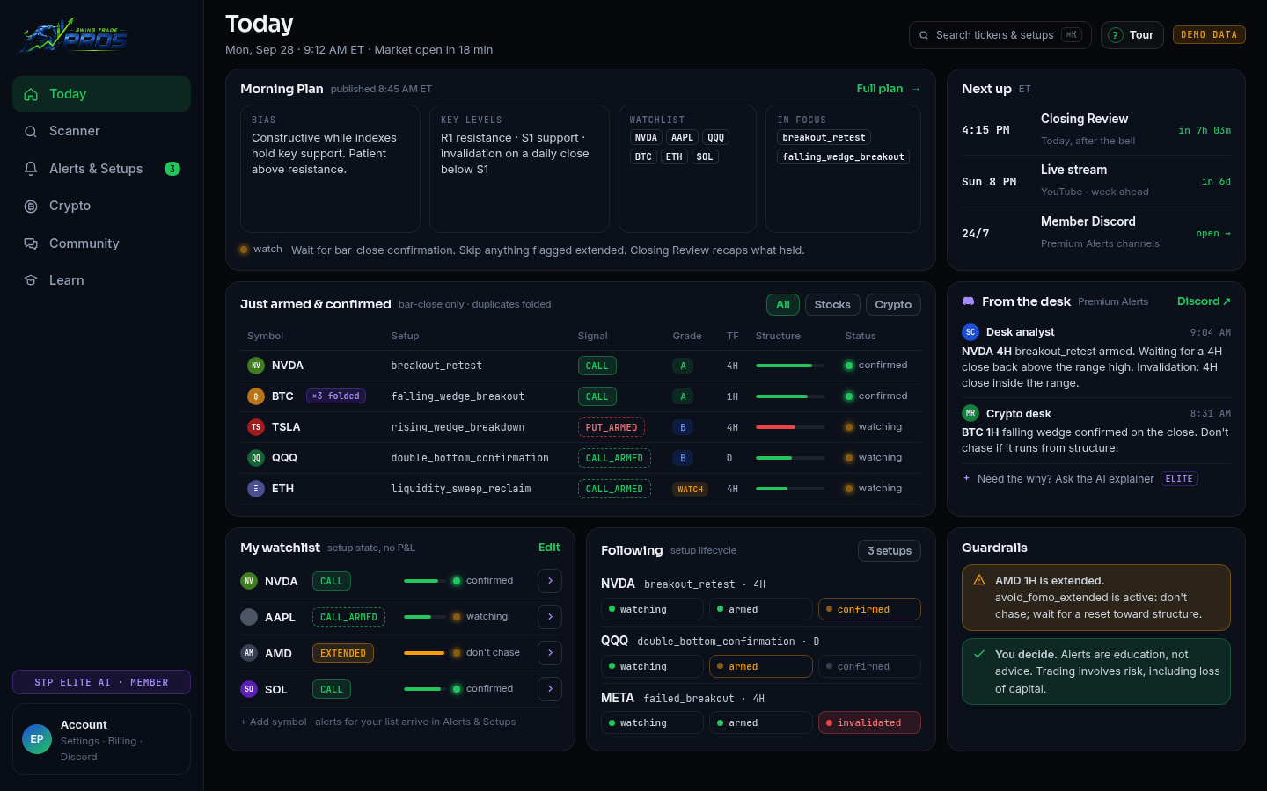Open Learn via graduation cap icon
The height and width of the screenshot is (791, 1267).
31,280
